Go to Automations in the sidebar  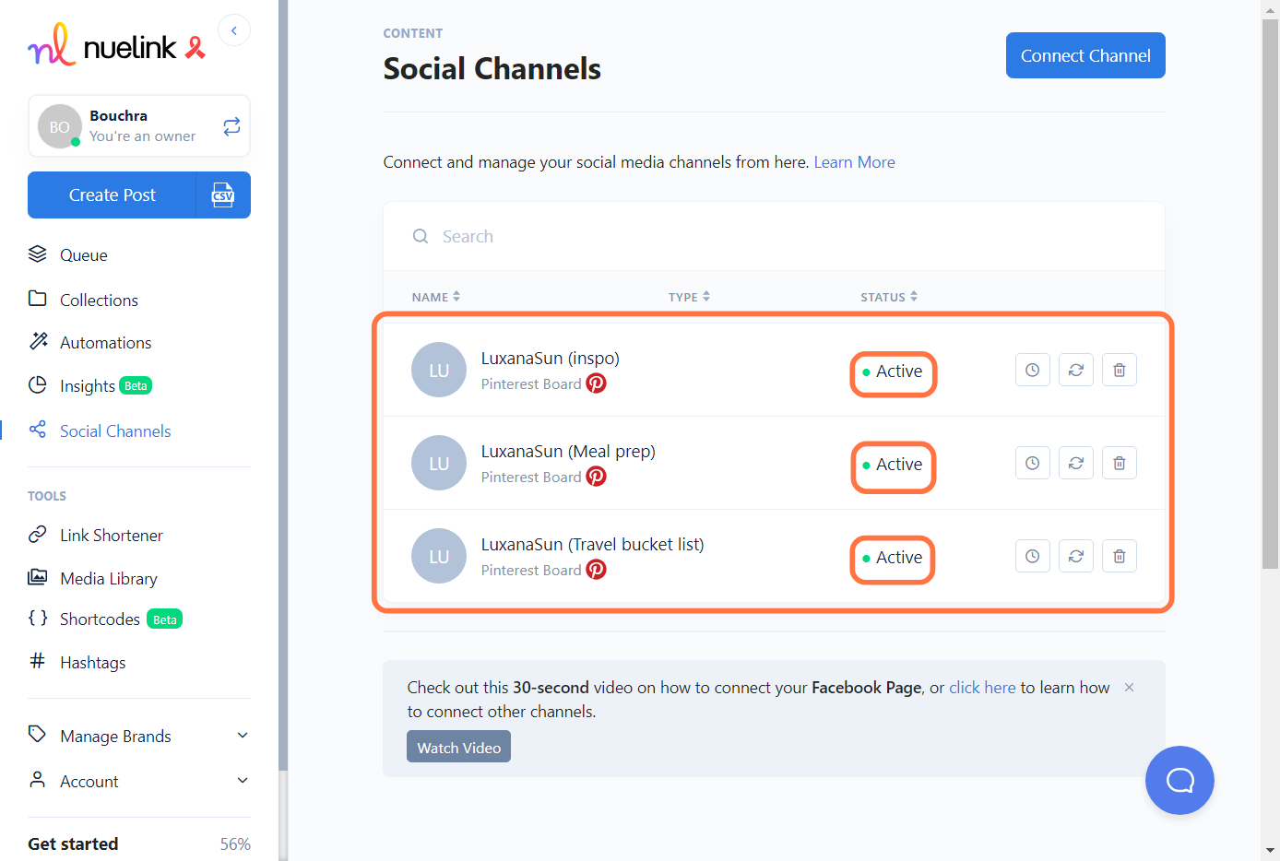[x=105, y=343]
